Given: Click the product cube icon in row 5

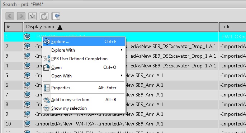Looking at the screenshot, I should coord(27,75).
